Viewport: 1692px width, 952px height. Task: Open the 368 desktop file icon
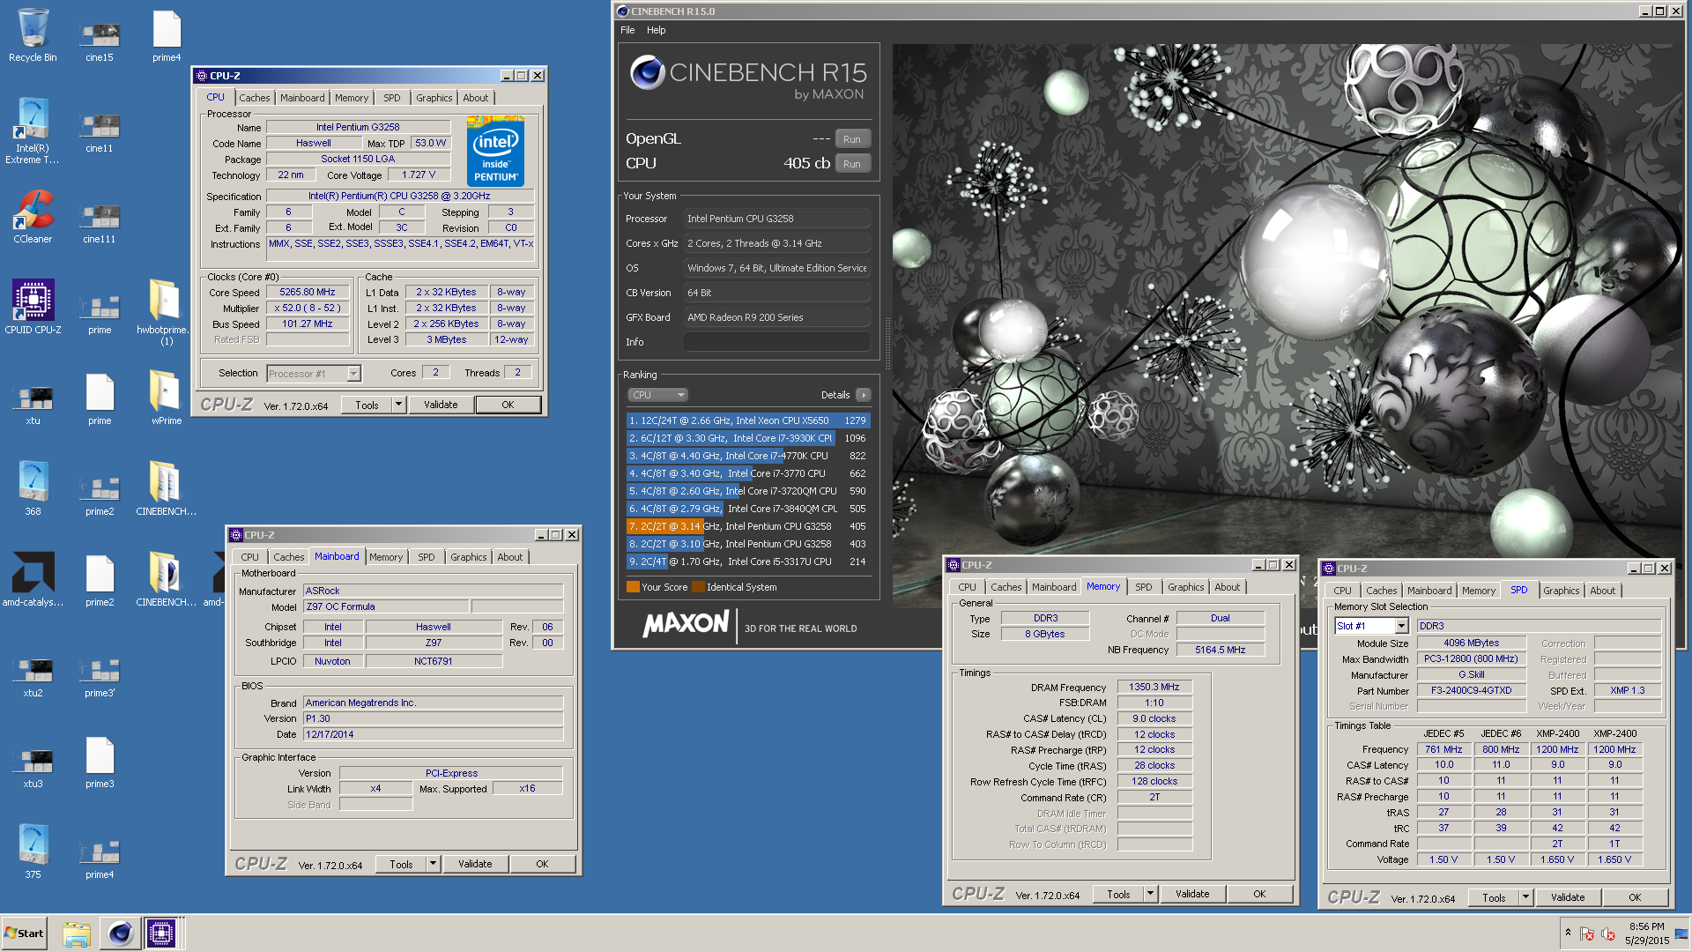tap(33, 488)
